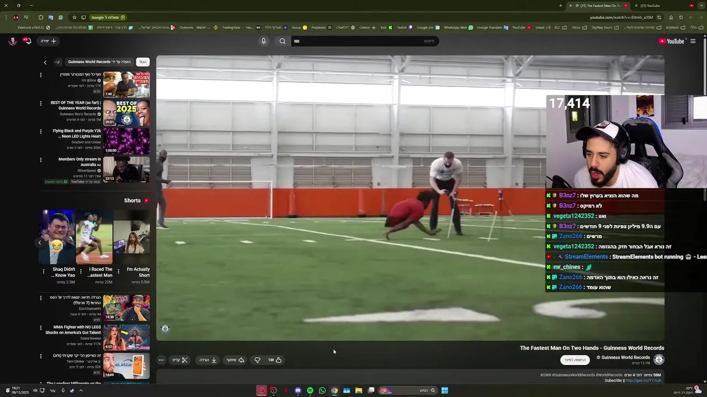This screenshot has height=397, width=707.
Task: Open Spotify from the taskbar
Action: 310,390
